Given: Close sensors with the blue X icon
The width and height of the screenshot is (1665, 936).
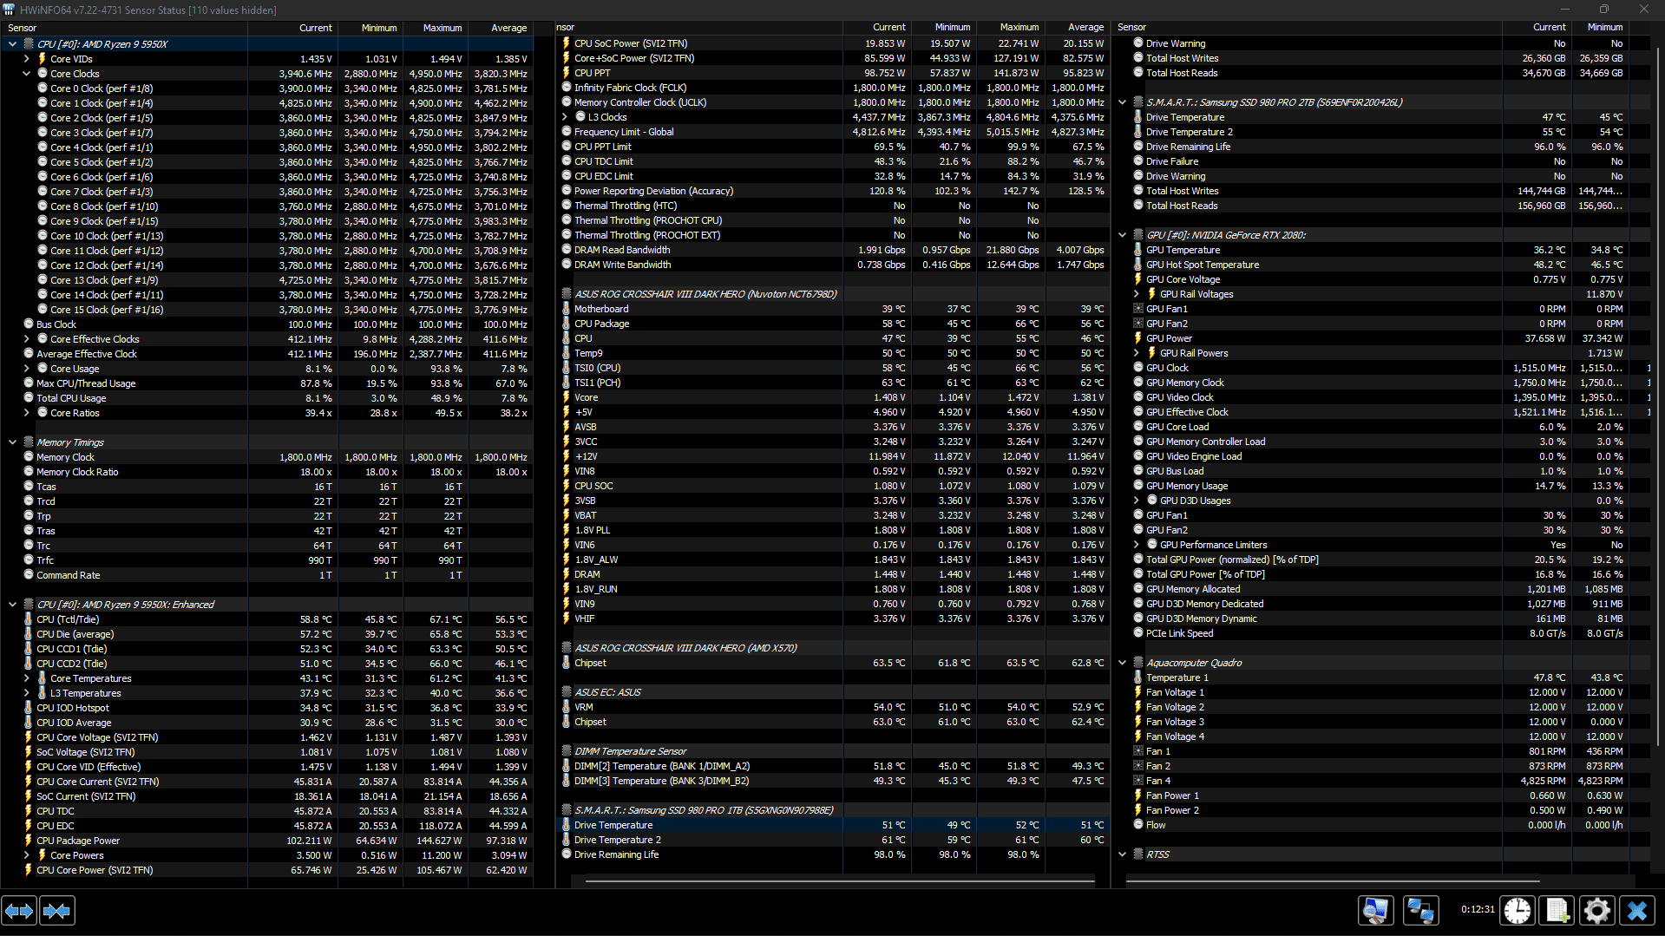Looking at the screenshot, I should coord(1637,911).
